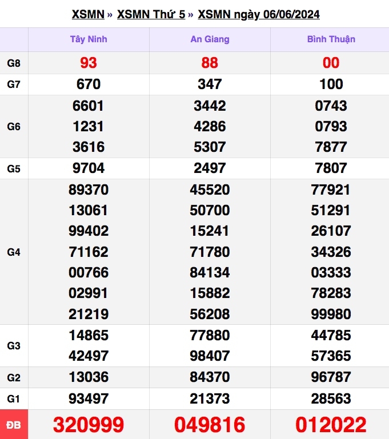Select Bình Thuận G7 number 100
Image resolution: width=389 pixels, height=439 pixels.
[x=331, y=84]
